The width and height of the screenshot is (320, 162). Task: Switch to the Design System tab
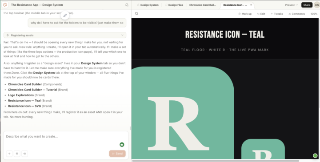(148, 5)
